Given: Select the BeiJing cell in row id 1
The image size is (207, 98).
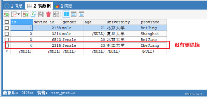Looking at the screenshot, I should [153, 28].
